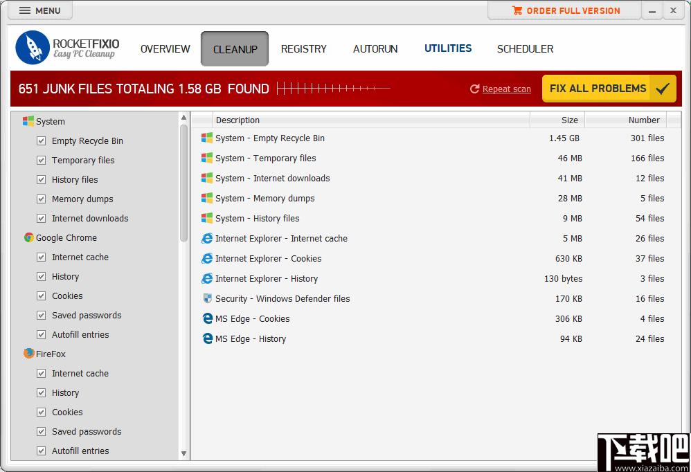The width and height of the screenshot is (691, 472).
Task: Click Internet Explorer icon beside Internet cache row
Action: click(x=207, y=238)
